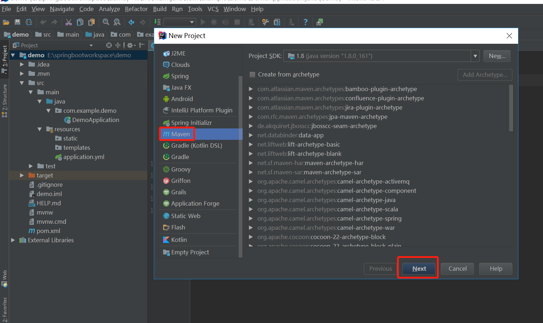Screen dimensions: 543x323
Task: Click the green Run arrow in the toolbar
Action: (x=203, y=22)
